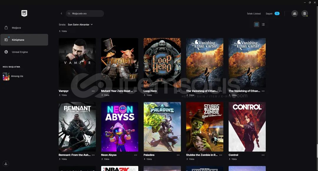The image size is (318, 171).
Task: Click Yükle under Loop Hero
Action: pyautogui.click(x=148, y=95)
